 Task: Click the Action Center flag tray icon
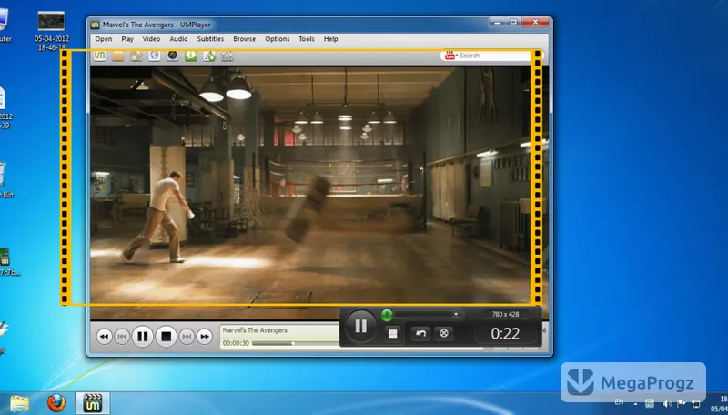682,403
